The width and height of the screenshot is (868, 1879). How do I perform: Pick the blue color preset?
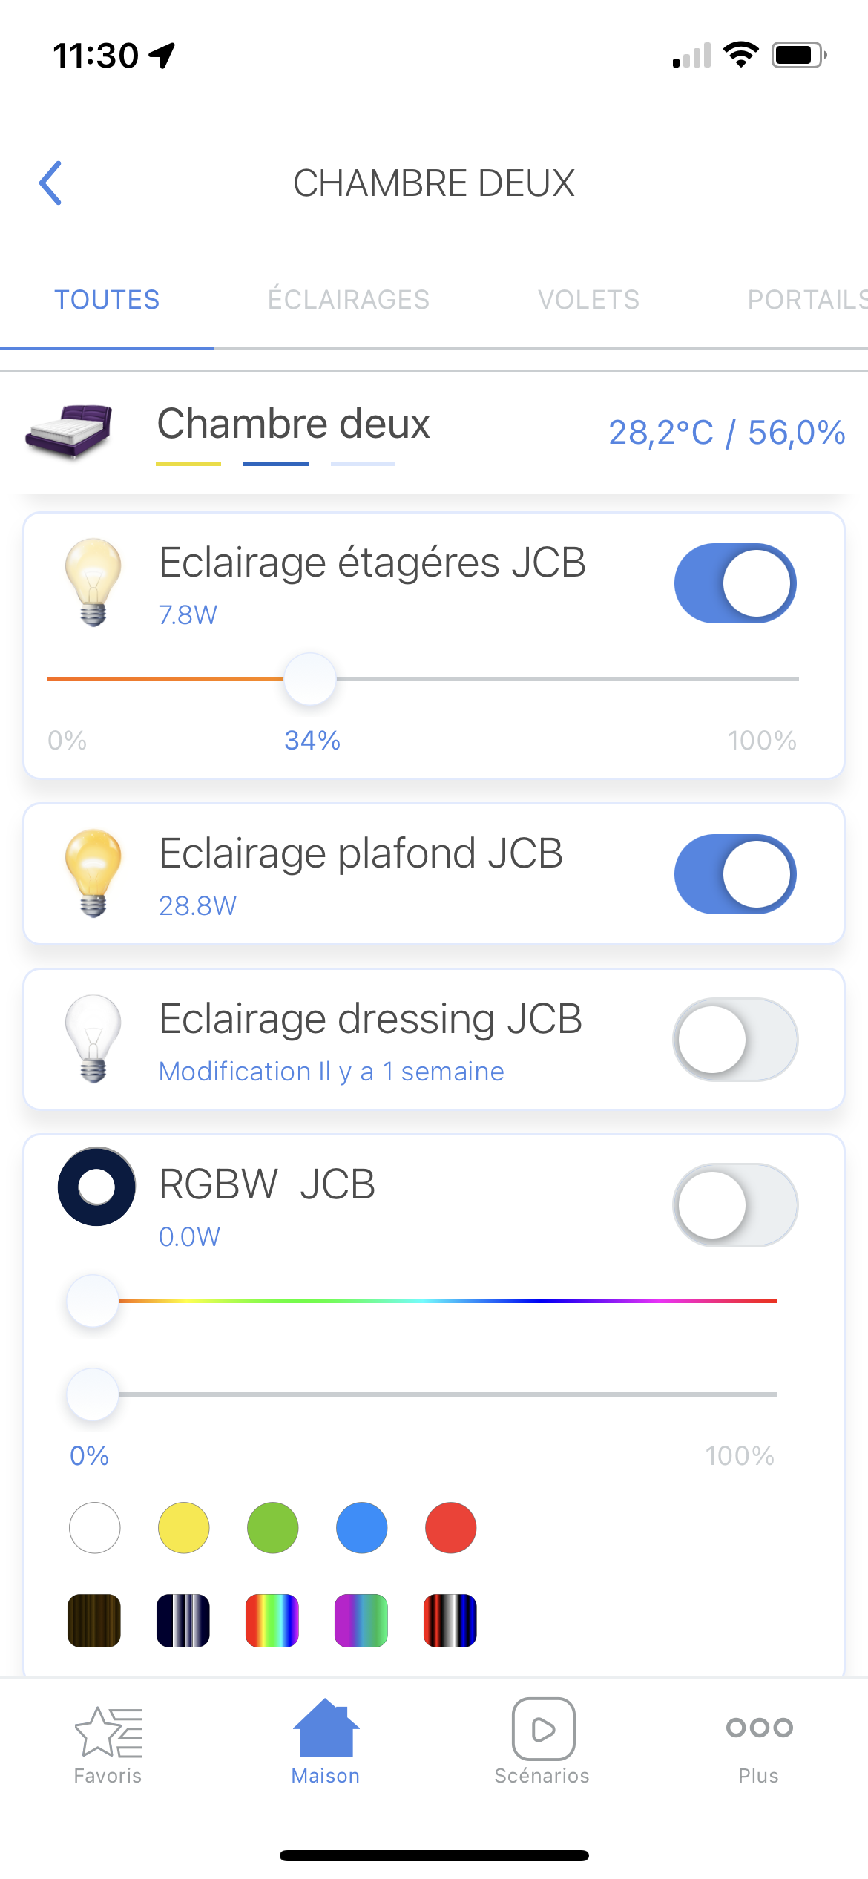[361, 1528]
